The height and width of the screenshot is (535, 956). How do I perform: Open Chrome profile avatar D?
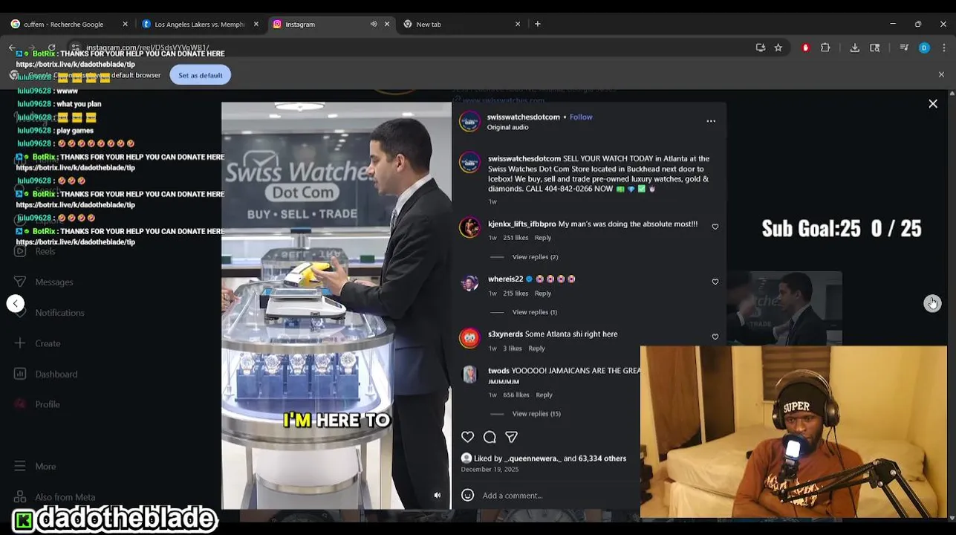tap(924, 48)
